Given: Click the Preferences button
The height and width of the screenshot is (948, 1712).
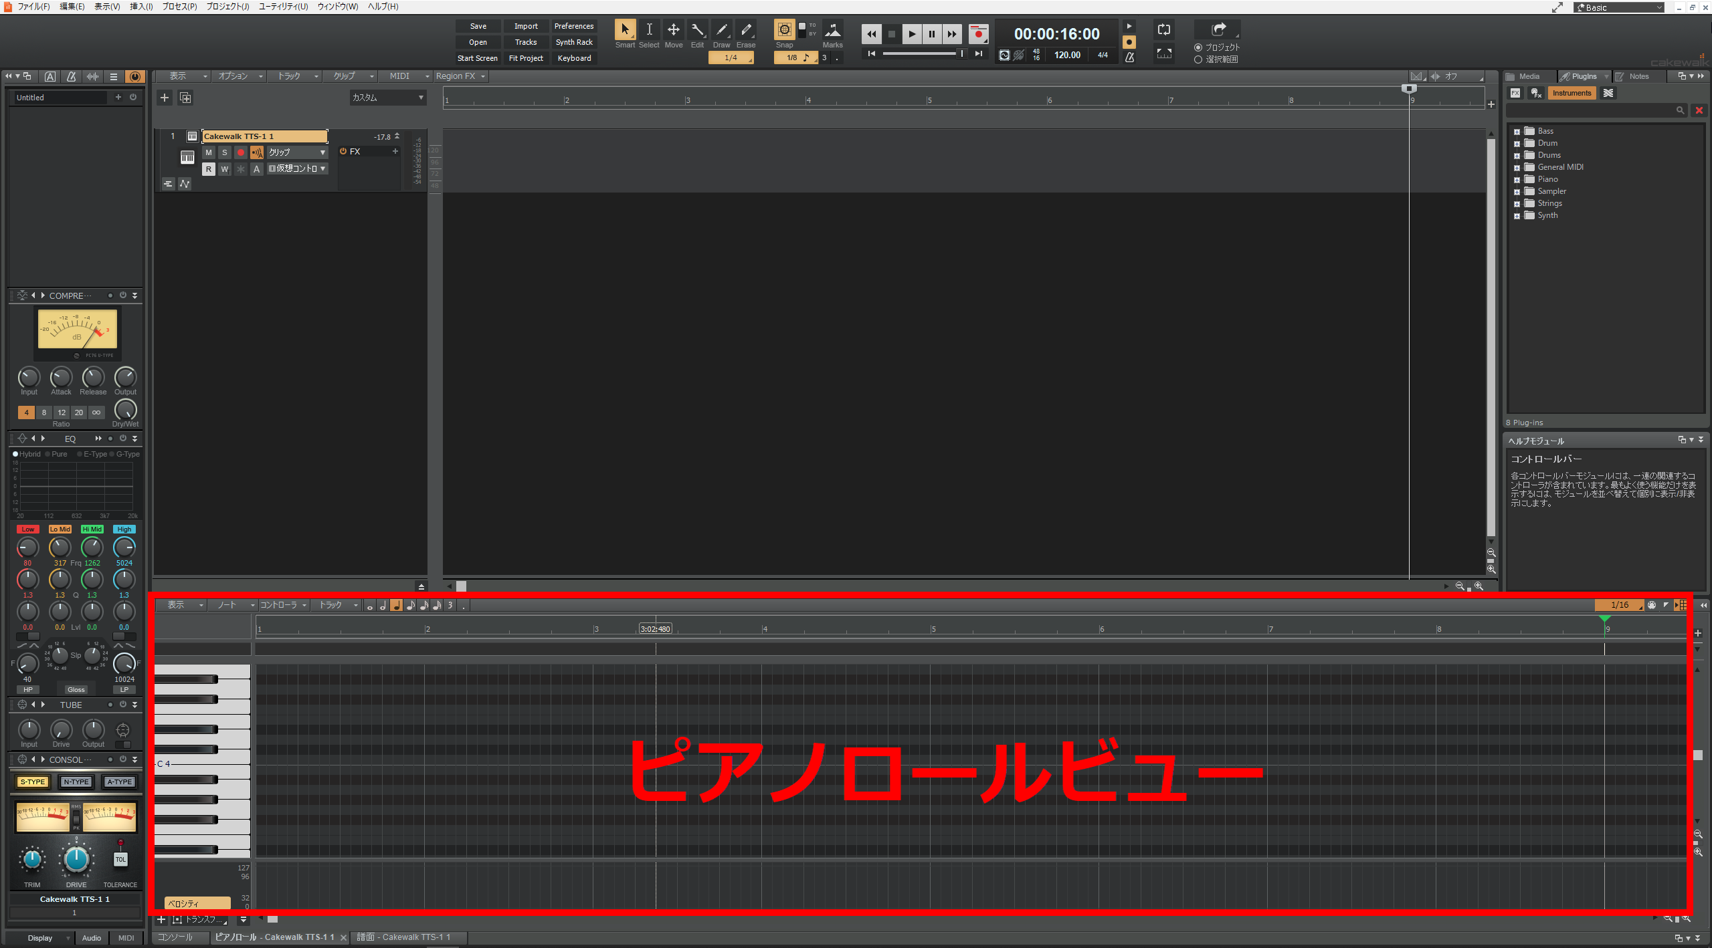Looking at the screenshot, I should point(573,26).
